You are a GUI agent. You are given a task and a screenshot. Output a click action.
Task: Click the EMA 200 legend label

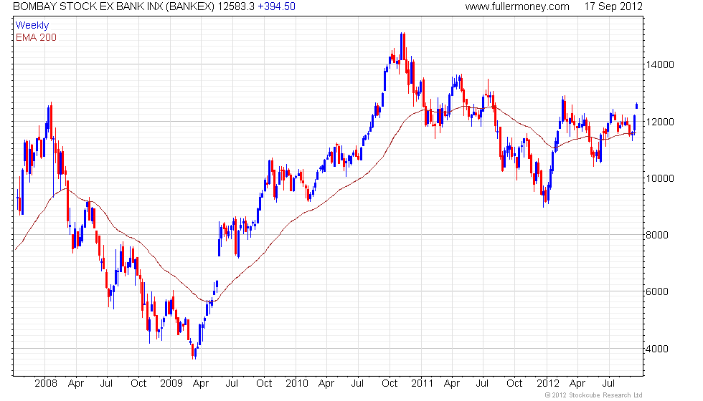point(37,37)
